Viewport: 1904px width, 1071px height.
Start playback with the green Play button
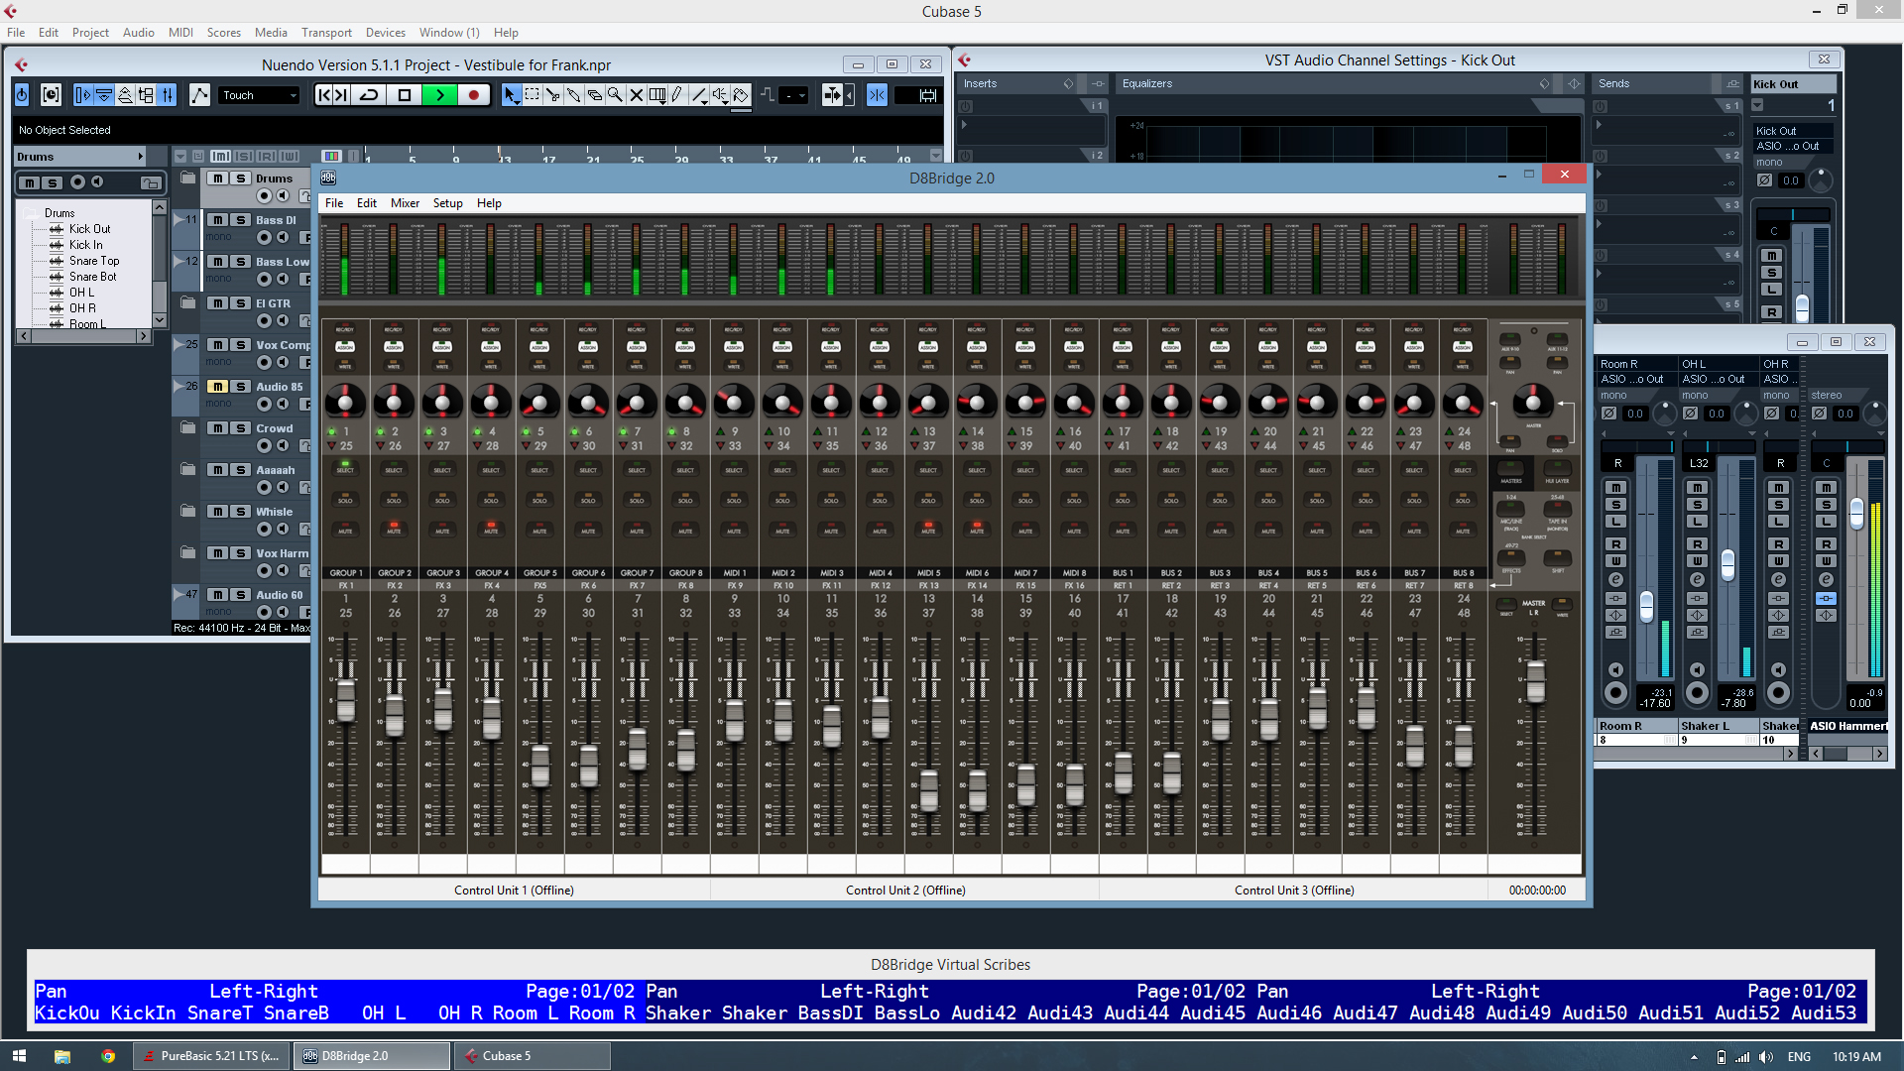[439, 95]
